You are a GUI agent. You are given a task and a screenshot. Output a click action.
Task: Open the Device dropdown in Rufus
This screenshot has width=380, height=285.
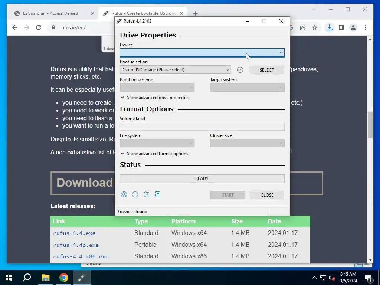point(202,53)
